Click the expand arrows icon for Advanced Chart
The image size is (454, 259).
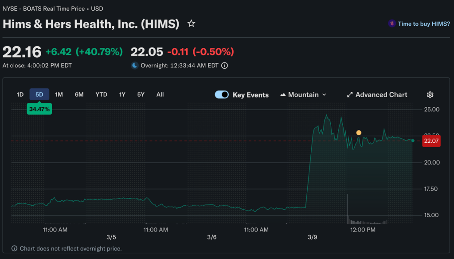click(350, 95)
